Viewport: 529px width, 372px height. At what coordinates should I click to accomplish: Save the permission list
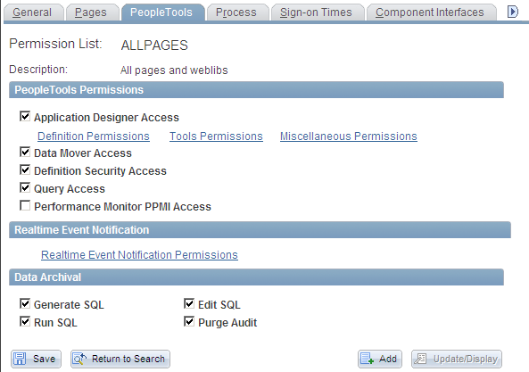[x=36, y=359]
